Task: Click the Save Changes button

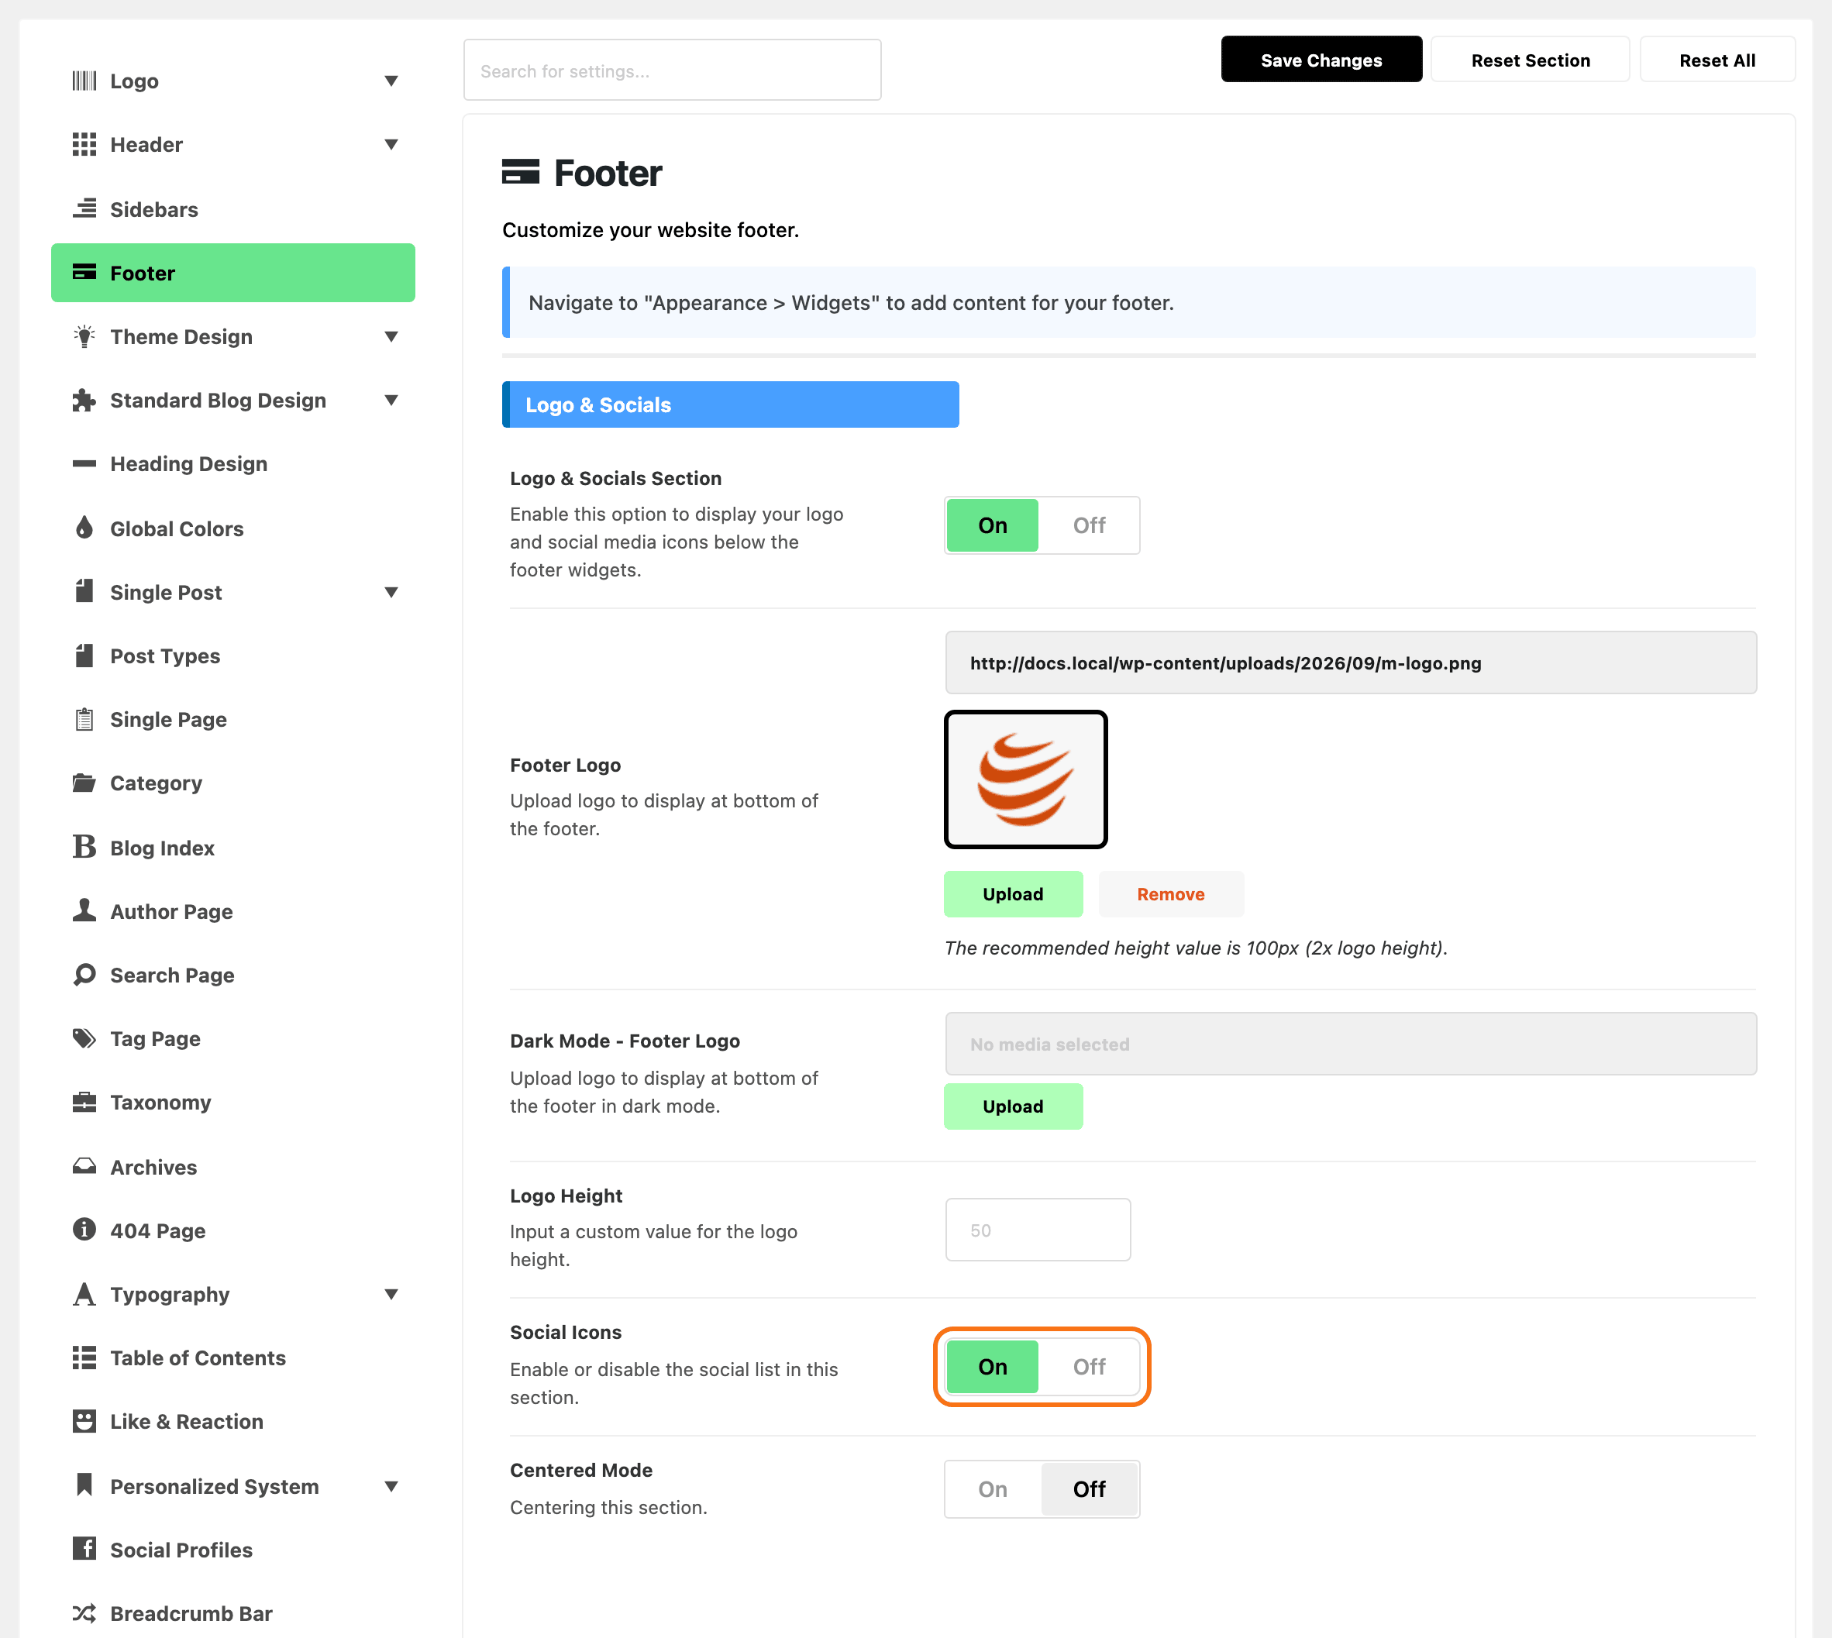Action: point(1321,60)
